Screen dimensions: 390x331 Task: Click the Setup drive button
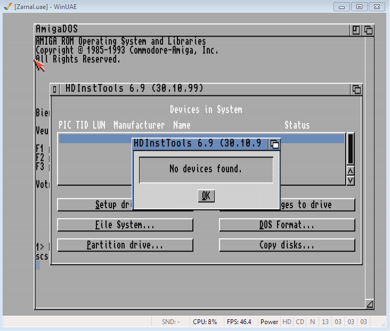tap(95, 205)
